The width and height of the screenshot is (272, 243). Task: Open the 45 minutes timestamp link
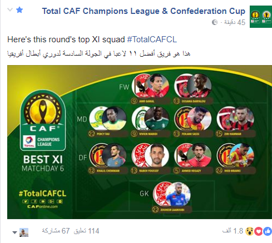pos(235,22)
